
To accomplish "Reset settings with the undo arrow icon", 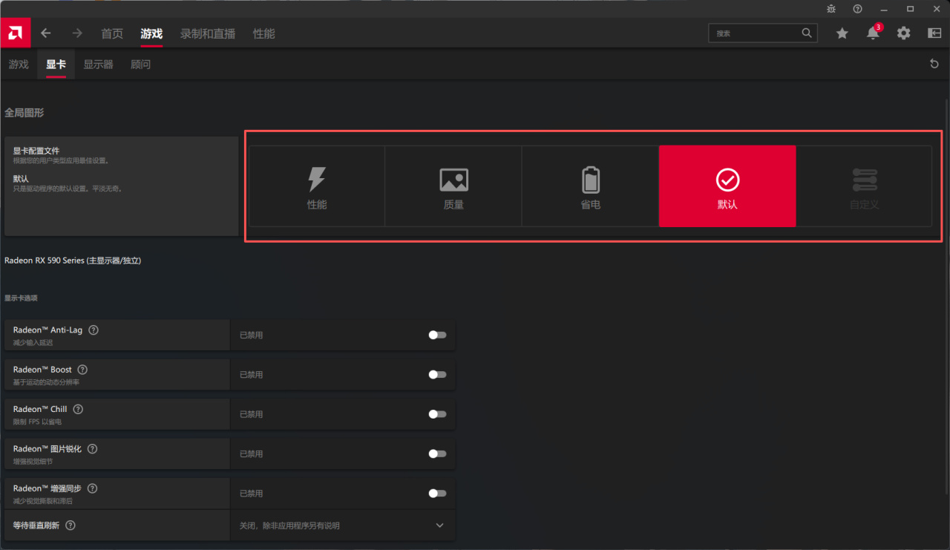I will (934, 65).
